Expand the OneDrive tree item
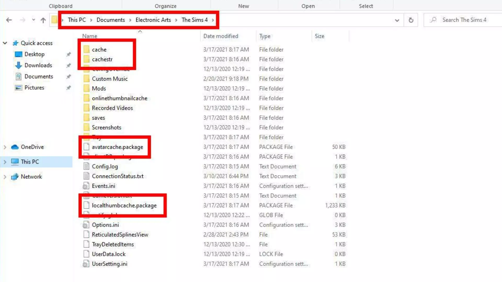This screenshot has height=282, width=502. point(5,147)
